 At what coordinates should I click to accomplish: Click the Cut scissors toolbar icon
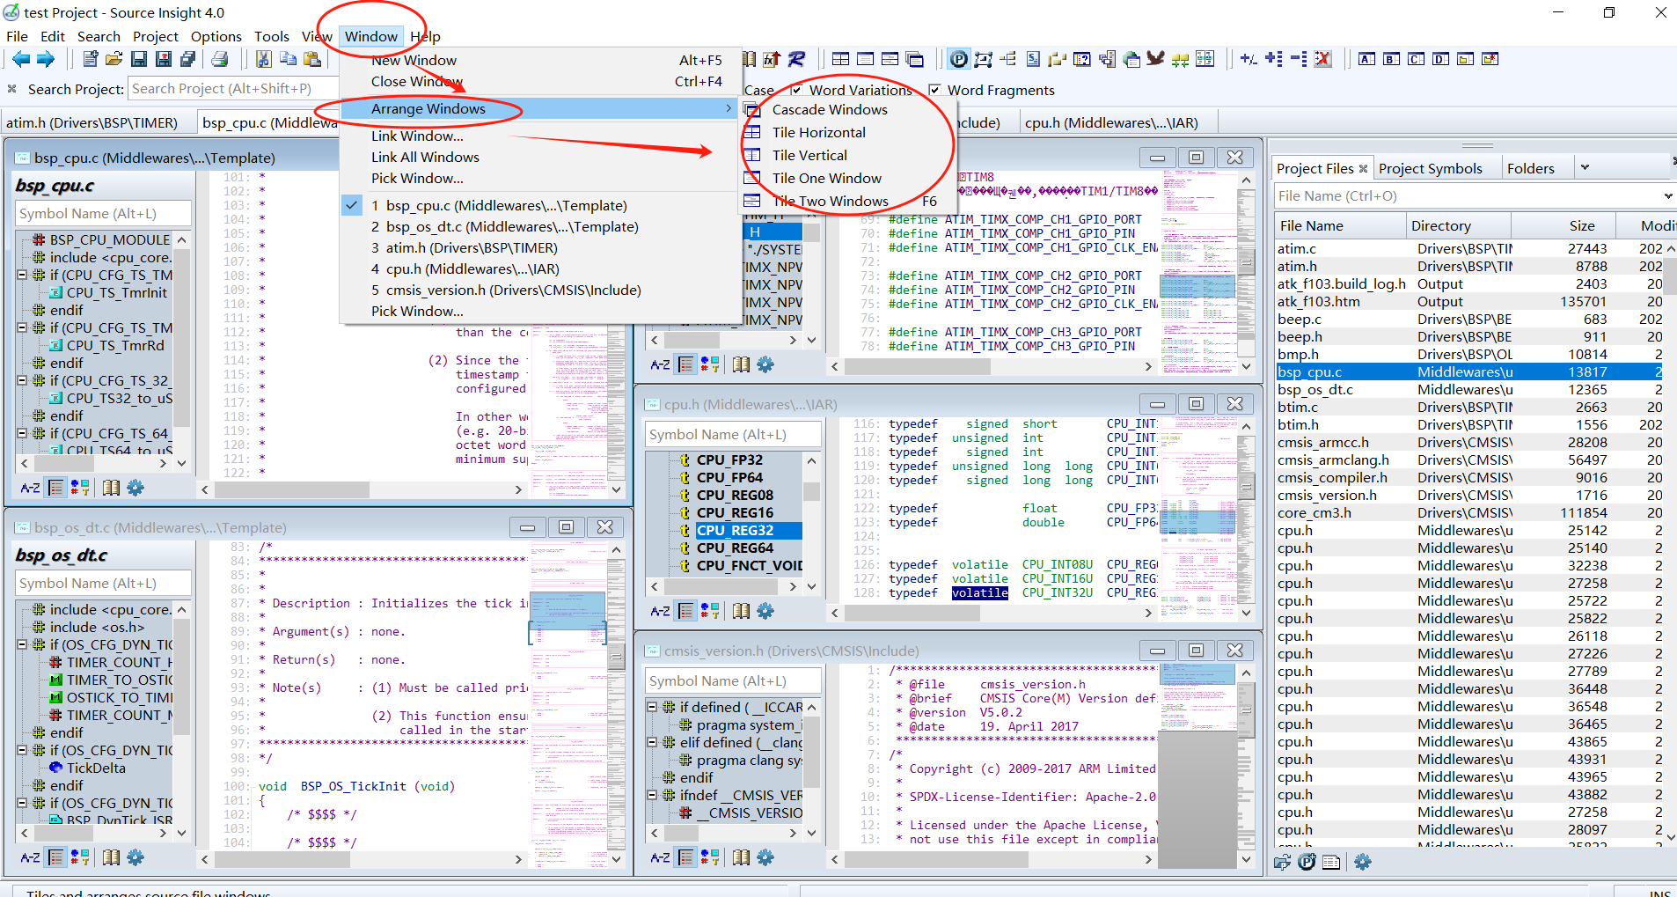click(x=263, y=59)
